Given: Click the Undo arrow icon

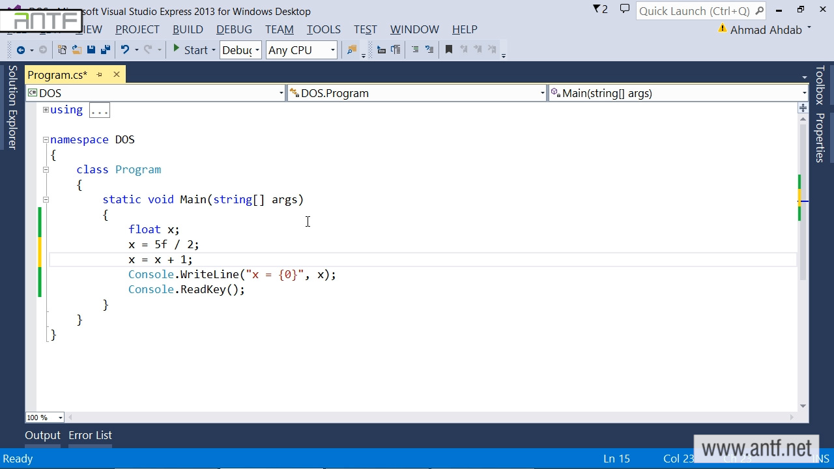Looking at the screenshot, I should point(125,50).
